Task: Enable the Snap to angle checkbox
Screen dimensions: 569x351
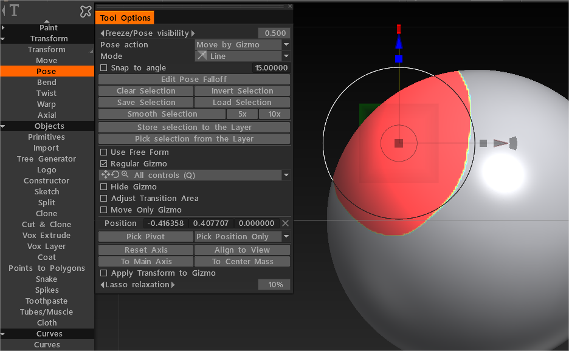Action: pyautogui.click(x=103, y=68)
